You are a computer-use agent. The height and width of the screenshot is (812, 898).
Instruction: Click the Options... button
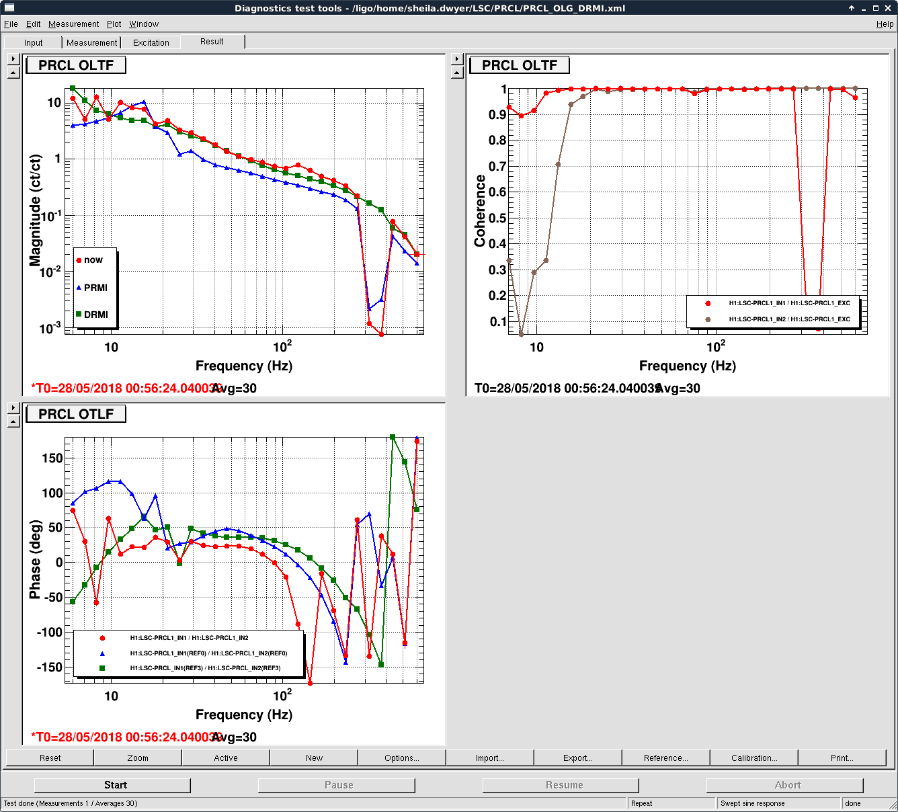coord(401,758)
